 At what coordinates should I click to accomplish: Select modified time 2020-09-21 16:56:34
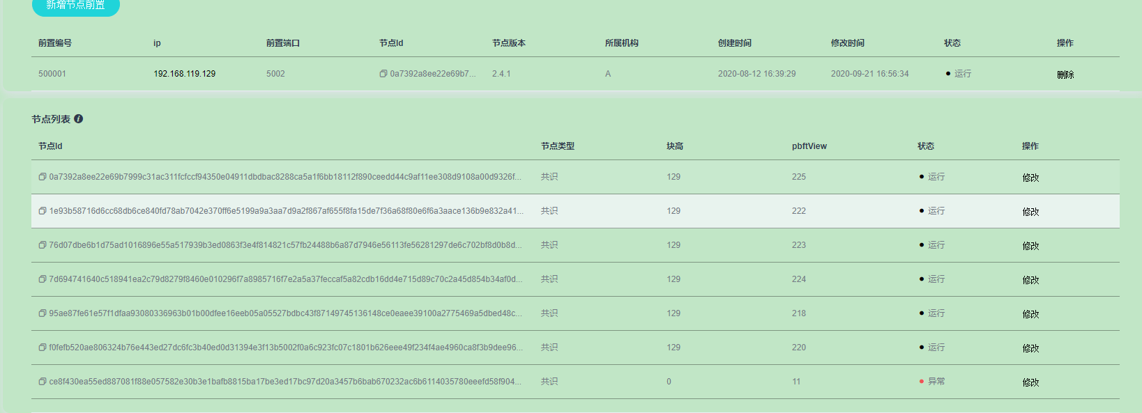870,74
